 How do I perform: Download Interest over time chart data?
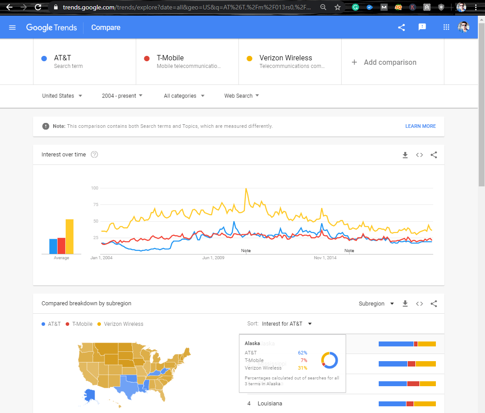405,155
